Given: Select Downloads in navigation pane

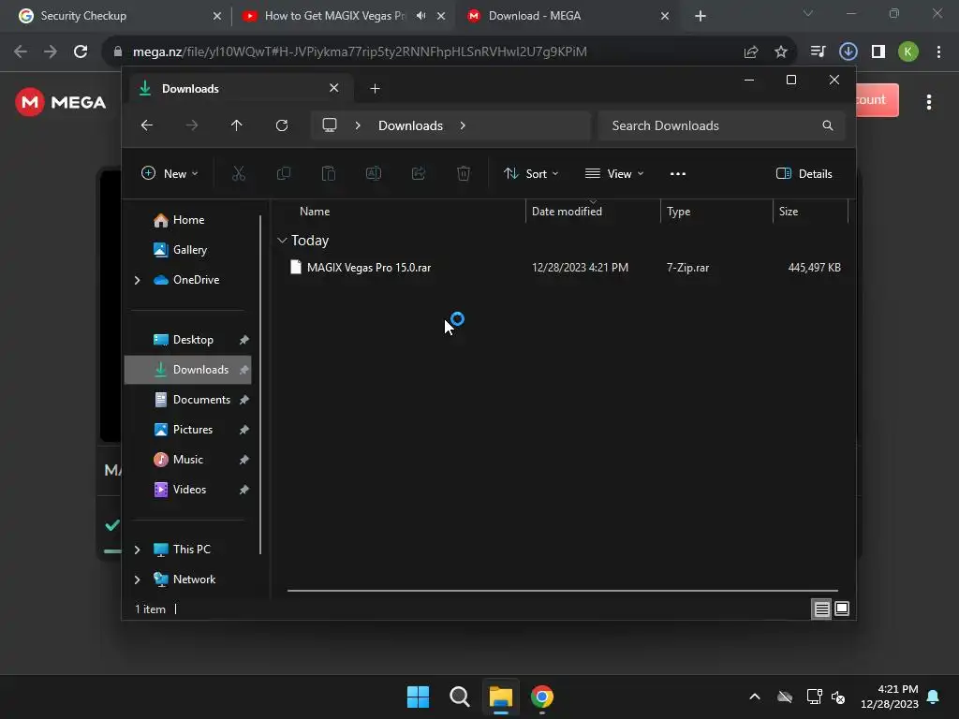Looking at the screenshot, I should pyautogui.click(x=187, y=370).
